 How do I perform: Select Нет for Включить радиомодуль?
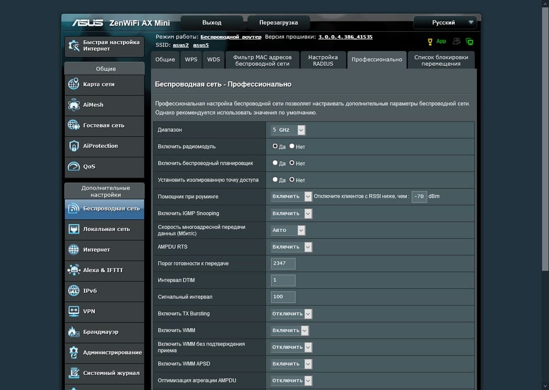(292, 146)
